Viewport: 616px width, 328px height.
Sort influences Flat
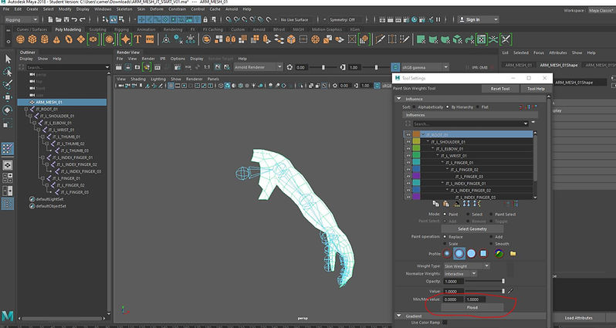point(478,107)
